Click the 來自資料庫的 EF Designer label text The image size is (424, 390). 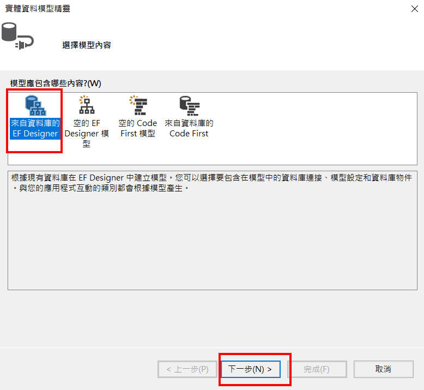(35, 128)
